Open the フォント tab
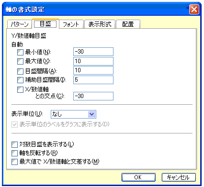Image resolution: width=204 pixels, height=187 pixels. coord(71,24)
